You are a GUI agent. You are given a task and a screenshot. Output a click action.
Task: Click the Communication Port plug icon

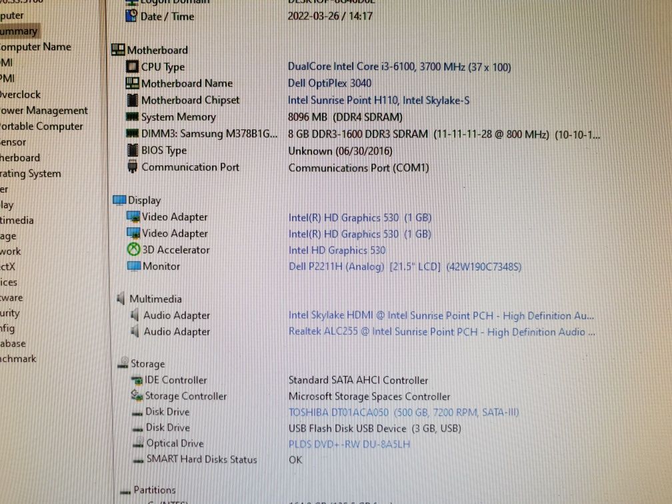133,167
